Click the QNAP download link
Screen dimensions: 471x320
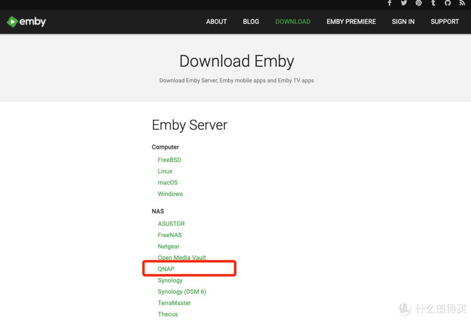(x=166, y=269)
